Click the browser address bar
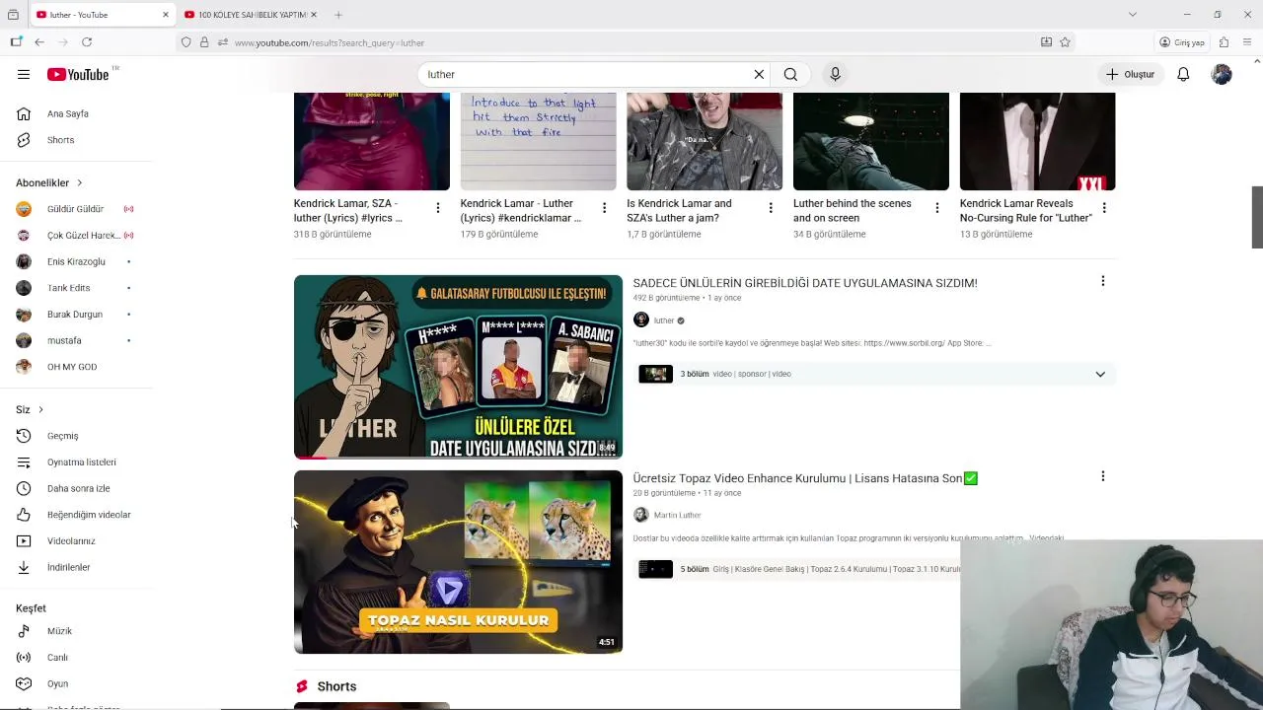The height and width of the screenshot is (710, 1263). point(631,42)
